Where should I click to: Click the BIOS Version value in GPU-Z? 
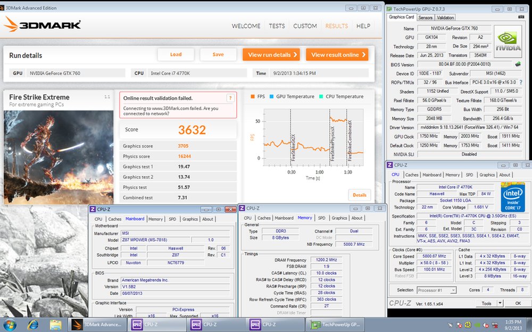(x=464, y=64)
